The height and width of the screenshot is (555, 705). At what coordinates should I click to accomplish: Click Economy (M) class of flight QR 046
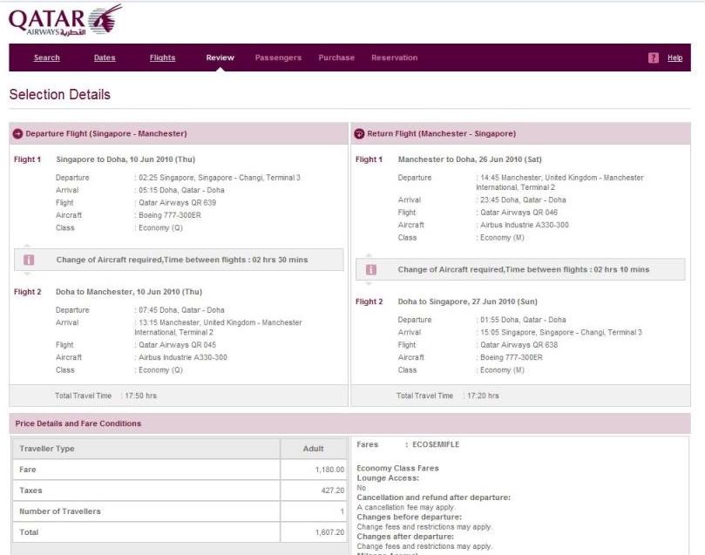(502, 237)
